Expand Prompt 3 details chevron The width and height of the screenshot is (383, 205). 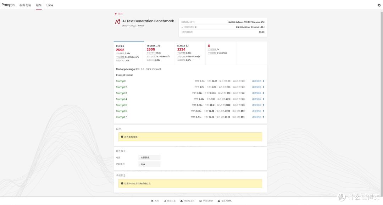(263, 93)
